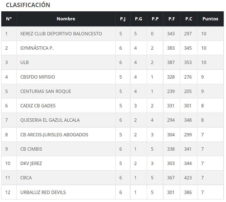Open XEREZ CLUB DEPORTIVO BALONCESTO team

61,34
